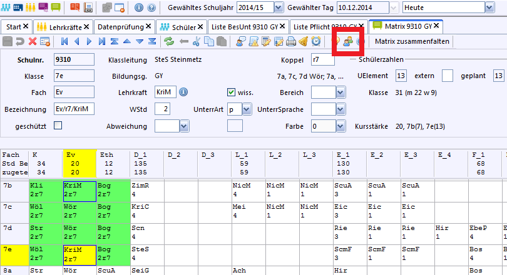Click into the Klasse input field
The height and width of the screenshot is (275, 507).
coord(74,76)
